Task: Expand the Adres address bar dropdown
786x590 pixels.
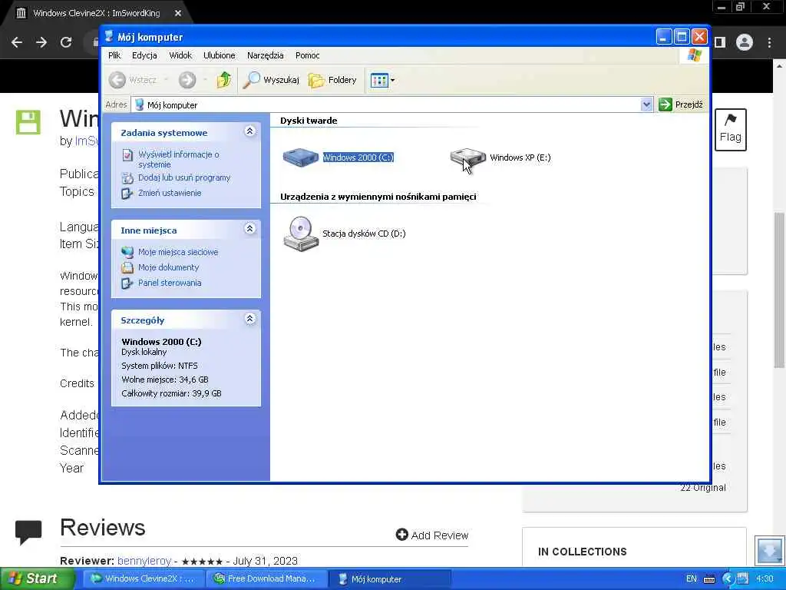Action: 646,104
